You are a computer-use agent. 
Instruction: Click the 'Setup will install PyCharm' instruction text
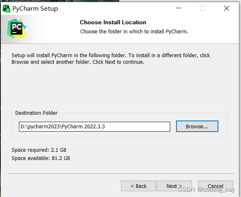(111, 58)
